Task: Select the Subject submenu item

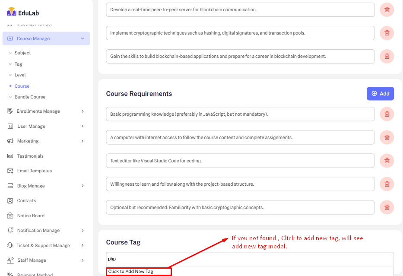Action: pyautogui.click(x=22, y=53)
